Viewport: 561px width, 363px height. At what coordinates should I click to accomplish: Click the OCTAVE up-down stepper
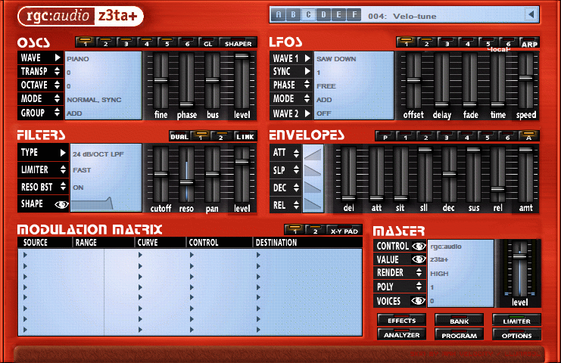(58, 85)
